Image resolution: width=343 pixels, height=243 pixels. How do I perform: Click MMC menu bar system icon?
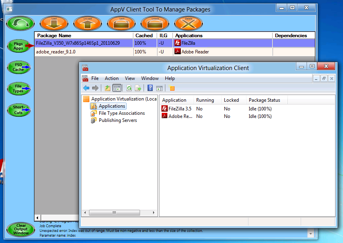pos(85,78)
